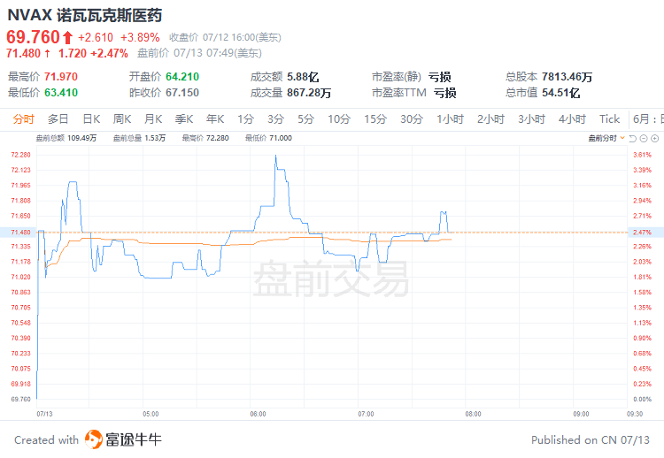The image size is (664, 458).
Task: Switch to 多日 tab
Action: [58, 119]
